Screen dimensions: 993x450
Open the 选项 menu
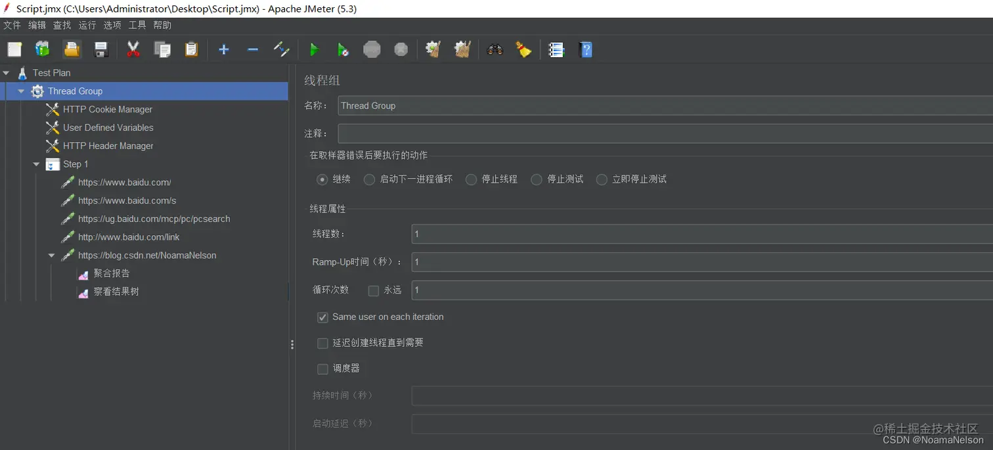click(112, 25)
